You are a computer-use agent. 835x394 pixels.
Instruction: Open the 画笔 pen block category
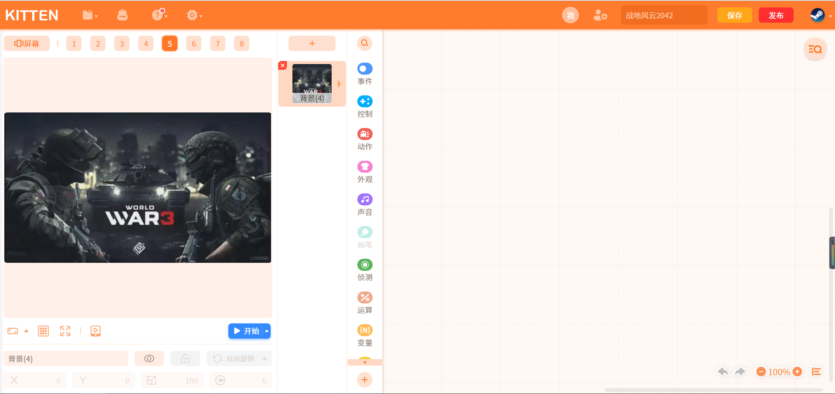365,238
